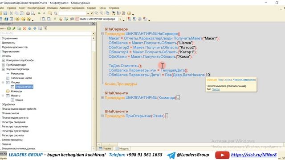
Task: Select report ХаражатларСводи in tree
Action: [18, 69]
